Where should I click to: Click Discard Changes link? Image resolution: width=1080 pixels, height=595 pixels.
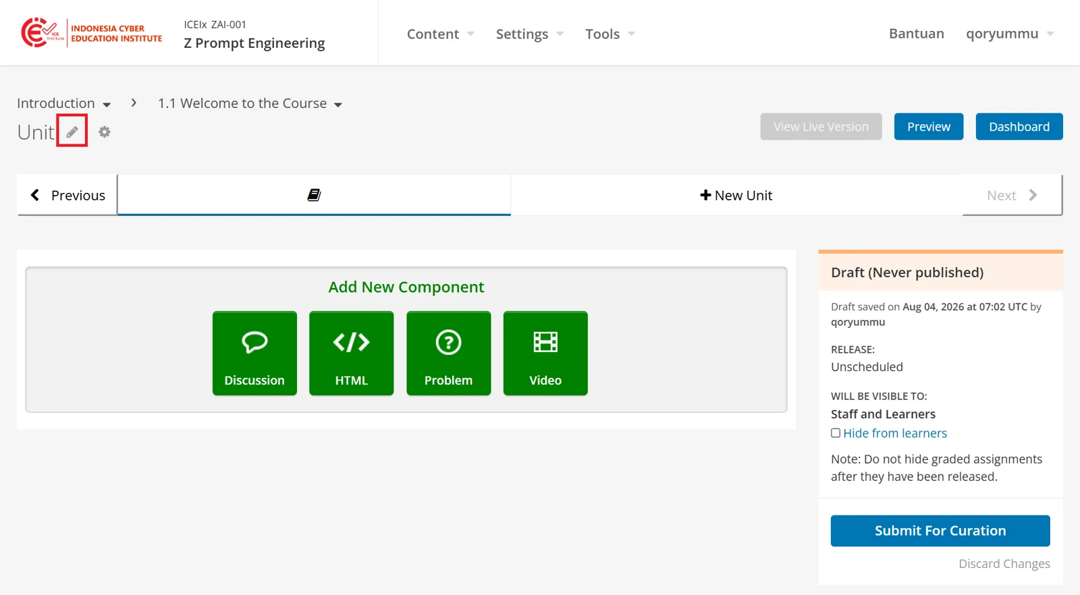(x=1004, y=564)
